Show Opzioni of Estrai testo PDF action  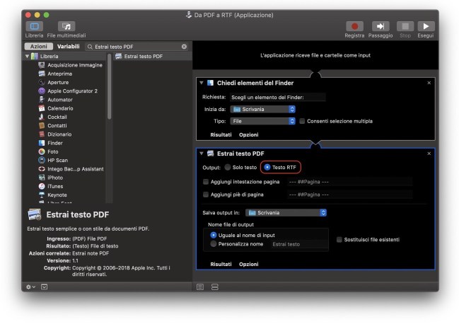[248, 264]
